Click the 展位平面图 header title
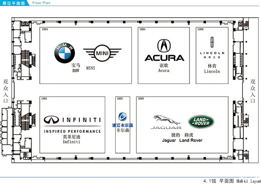 [12, 3]
